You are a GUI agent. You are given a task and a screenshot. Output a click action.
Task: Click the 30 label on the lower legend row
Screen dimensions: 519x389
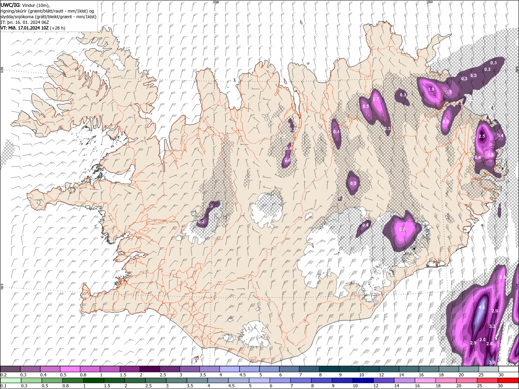[501, 386]
